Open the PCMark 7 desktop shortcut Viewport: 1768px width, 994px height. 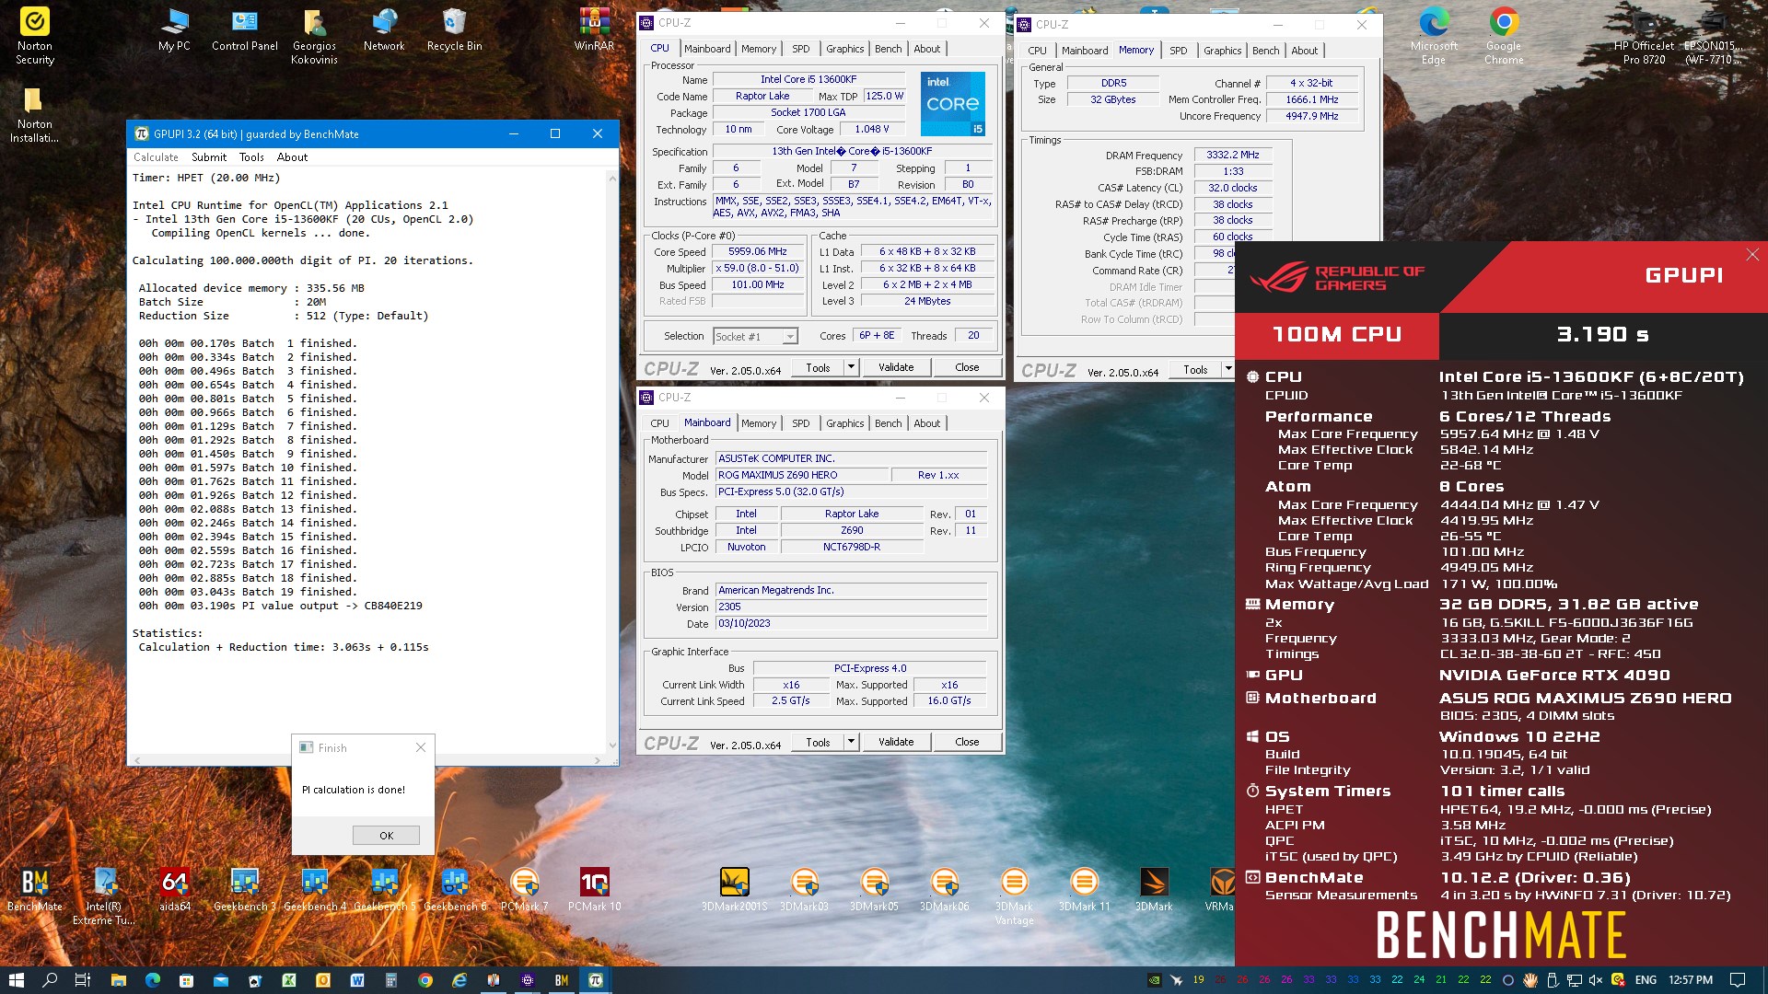coord(524,889)
